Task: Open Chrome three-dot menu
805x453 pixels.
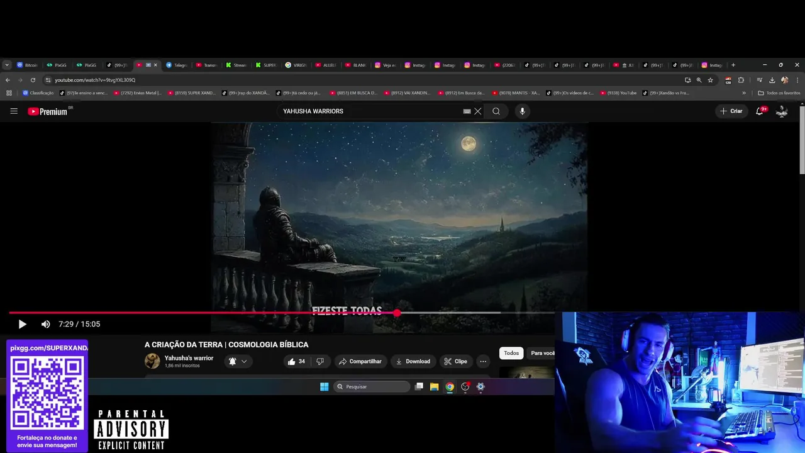Action: (x=797, y=80)
